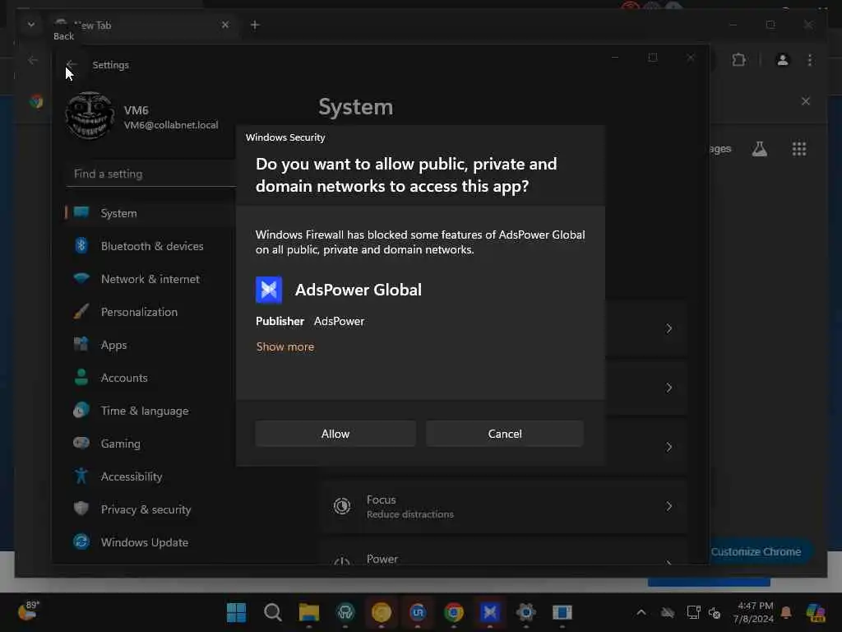Open Chrome Labs flask icon

[759, 149]
